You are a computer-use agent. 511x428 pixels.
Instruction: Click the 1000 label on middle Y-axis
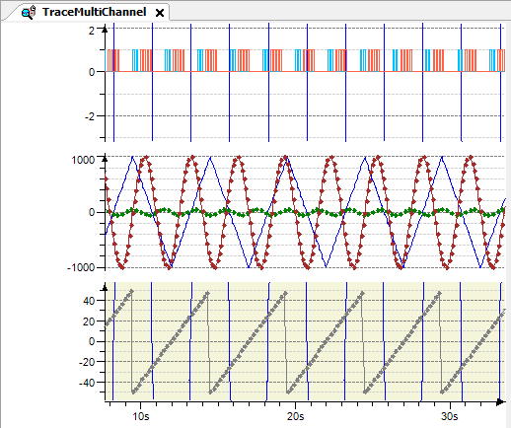pyautogui.click(x=83, y=160)
